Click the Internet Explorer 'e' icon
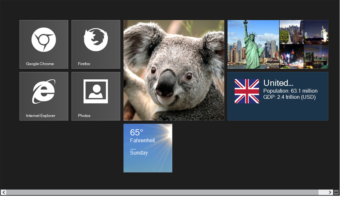340x197 pixels. click(x=44, y=91)
